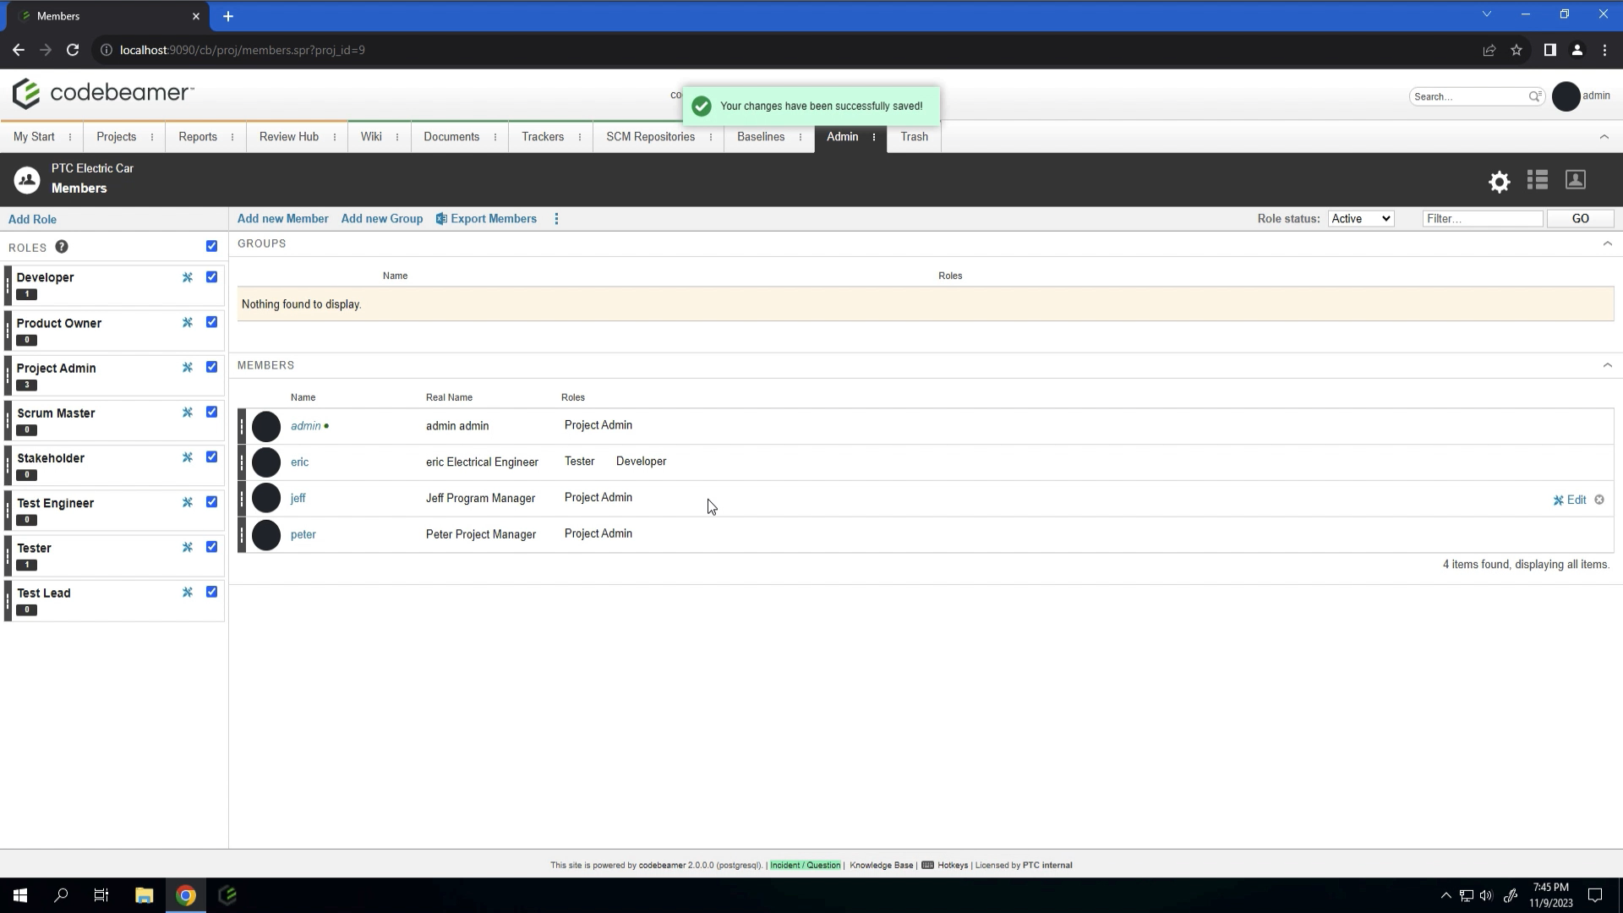Open the more actions menu beside Export Members
The width and height of the screenshot is (1623, 913).
tap(556, 219)
